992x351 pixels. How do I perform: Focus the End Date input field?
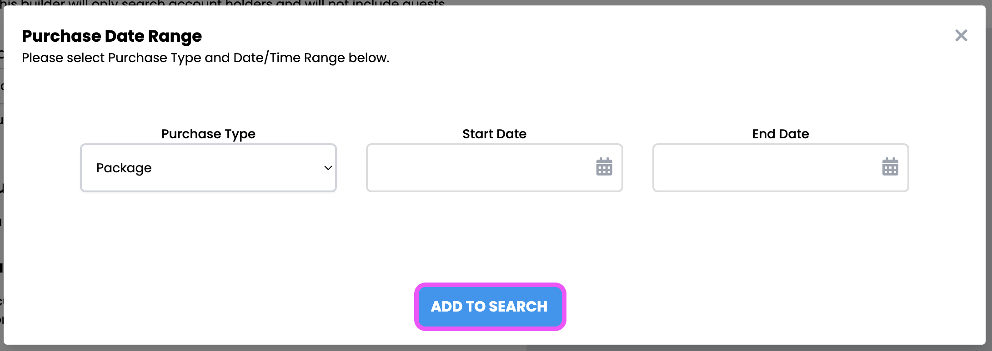coord(764,168)
